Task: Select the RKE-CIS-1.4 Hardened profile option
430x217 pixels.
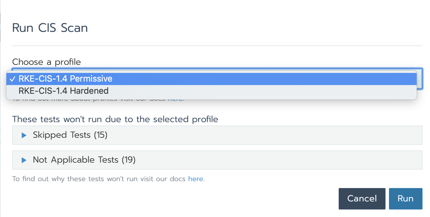Action: coord(64,91)
